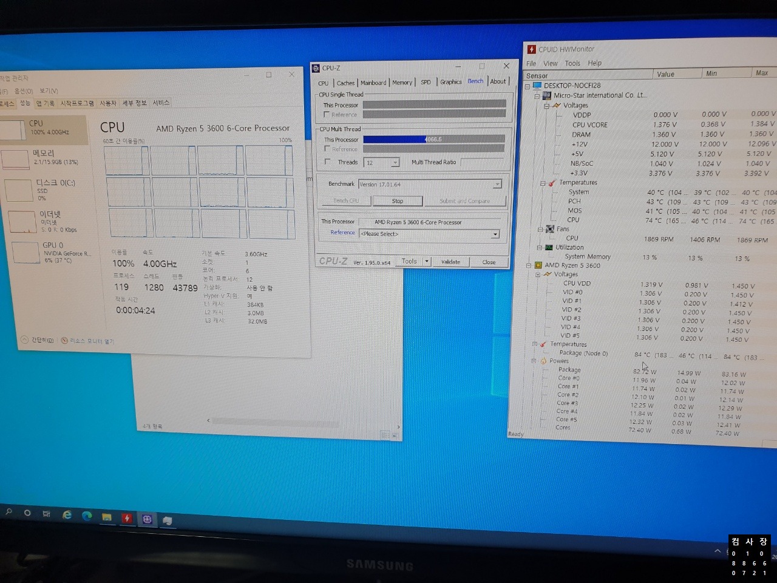
Task: Open HWMonitor View menu
Action: point(551,63)
